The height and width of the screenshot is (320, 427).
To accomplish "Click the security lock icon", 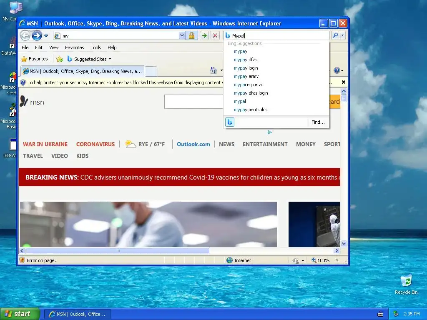I will pyautogui.click(x=191, y=36).
